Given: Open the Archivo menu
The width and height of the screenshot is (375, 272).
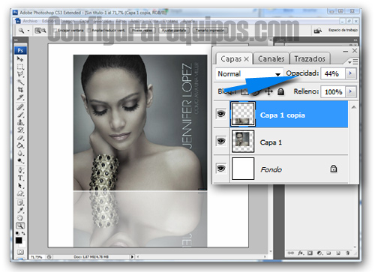Looking at the screenshot, I should pyautogui.click(x=30, y=21).
